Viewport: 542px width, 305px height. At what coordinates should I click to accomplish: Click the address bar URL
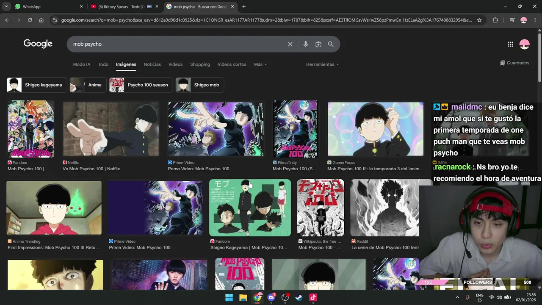click(x=266, y=20)
